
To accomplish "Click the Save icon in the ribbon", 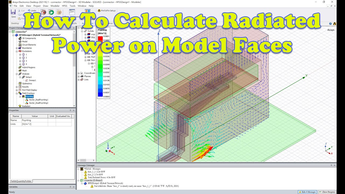I will (13, 12).
